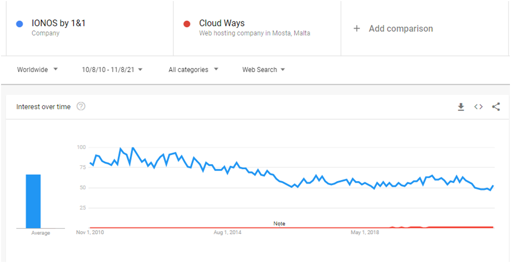Viewport: 511px width, 263px height.
Task: Open the All categories dropdown
Action: [193, 69]
